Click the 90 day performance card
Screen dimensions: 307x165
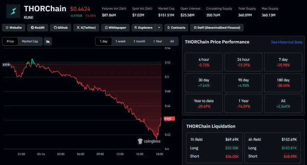[x=243, y=83]
